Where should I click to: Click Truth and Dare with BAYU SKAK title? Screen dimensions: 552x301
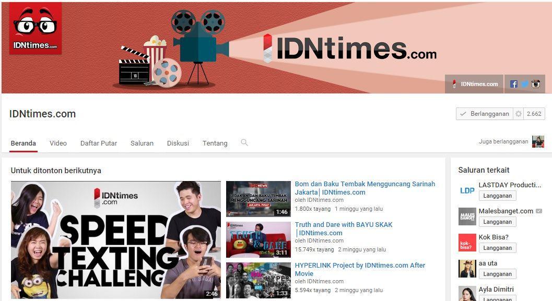point(343,229)
